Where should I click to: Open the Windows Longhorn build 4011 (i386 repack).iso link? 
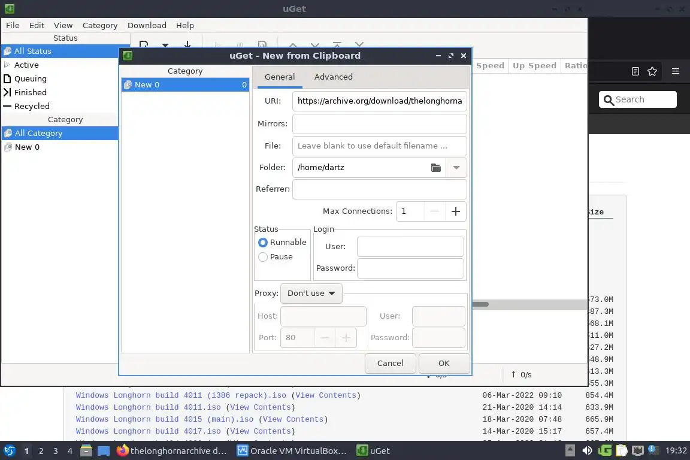(181, 395)
